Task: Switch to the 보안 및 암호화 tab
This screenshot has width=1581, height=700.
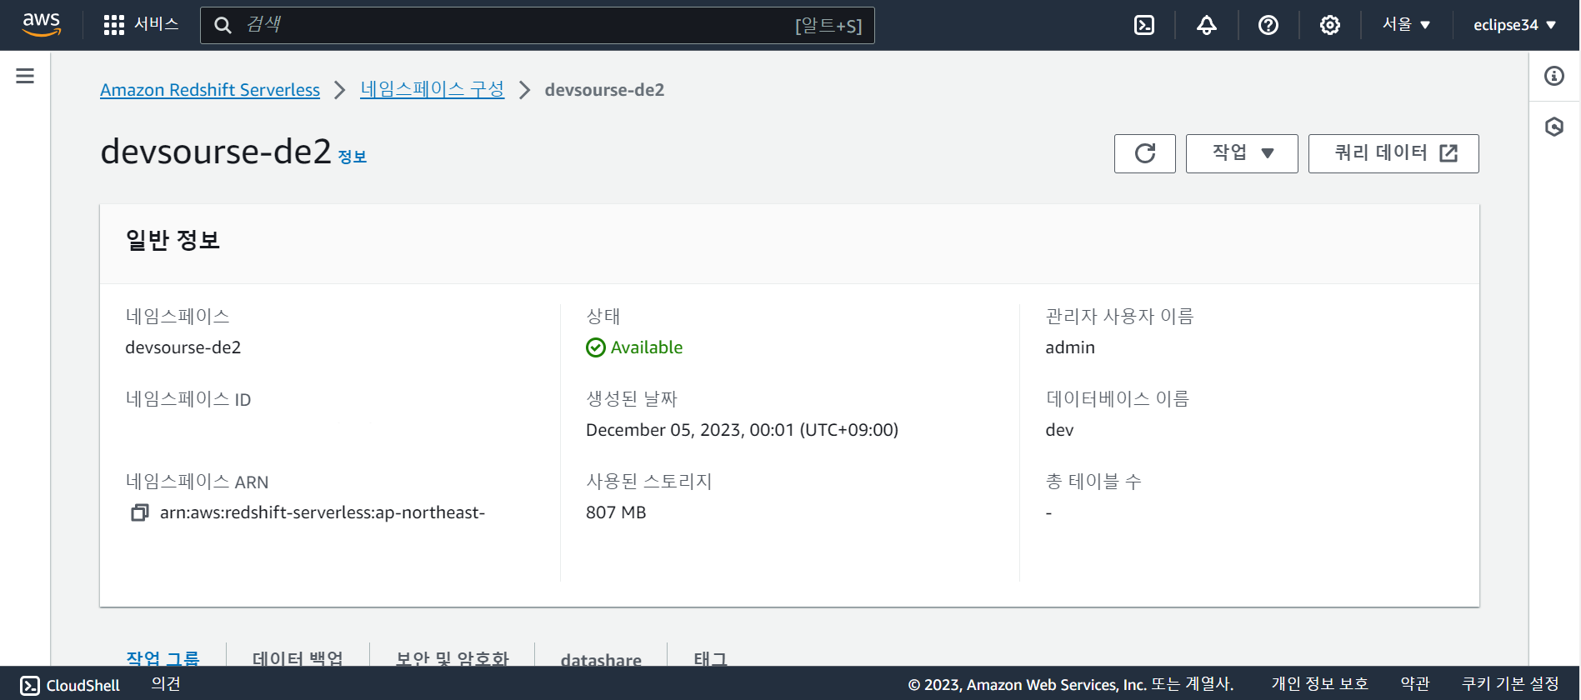Action: point(452,658)
